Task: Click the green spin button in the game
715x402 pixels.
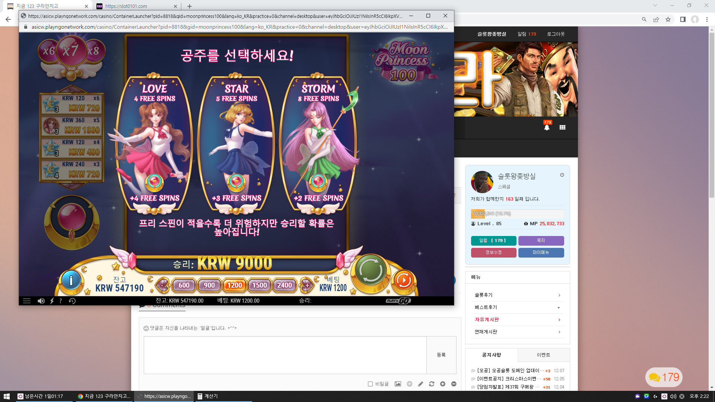Action: coord(371,271)
